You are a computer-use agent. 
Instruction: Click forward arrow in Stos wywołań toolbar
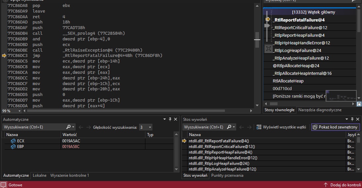coord(249,127)
